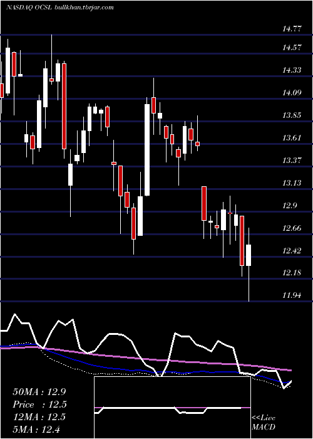Click the <<Live MACD label
Screen dimensions: 313x439
pos(264,422)
